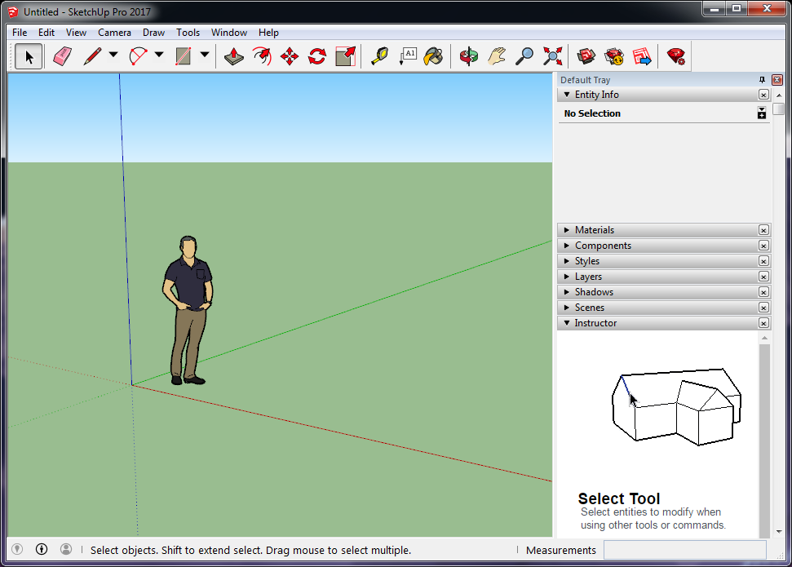The width and height of the screenshot is (792, 567).
Task: Open the Tools menu
Action: (x=188, y=33)
